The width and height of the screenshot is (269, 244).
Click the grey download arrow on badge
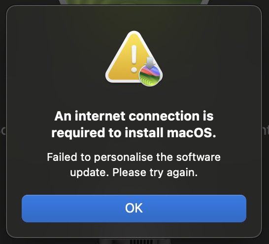tap(150, 63)
